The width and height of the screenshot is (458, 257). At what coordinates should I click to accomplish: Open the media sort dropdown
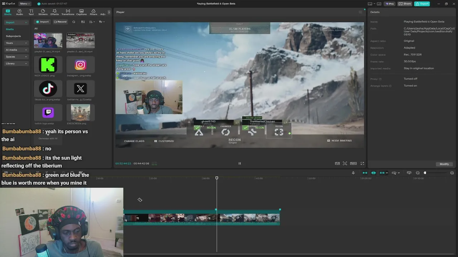pos(92,22)
